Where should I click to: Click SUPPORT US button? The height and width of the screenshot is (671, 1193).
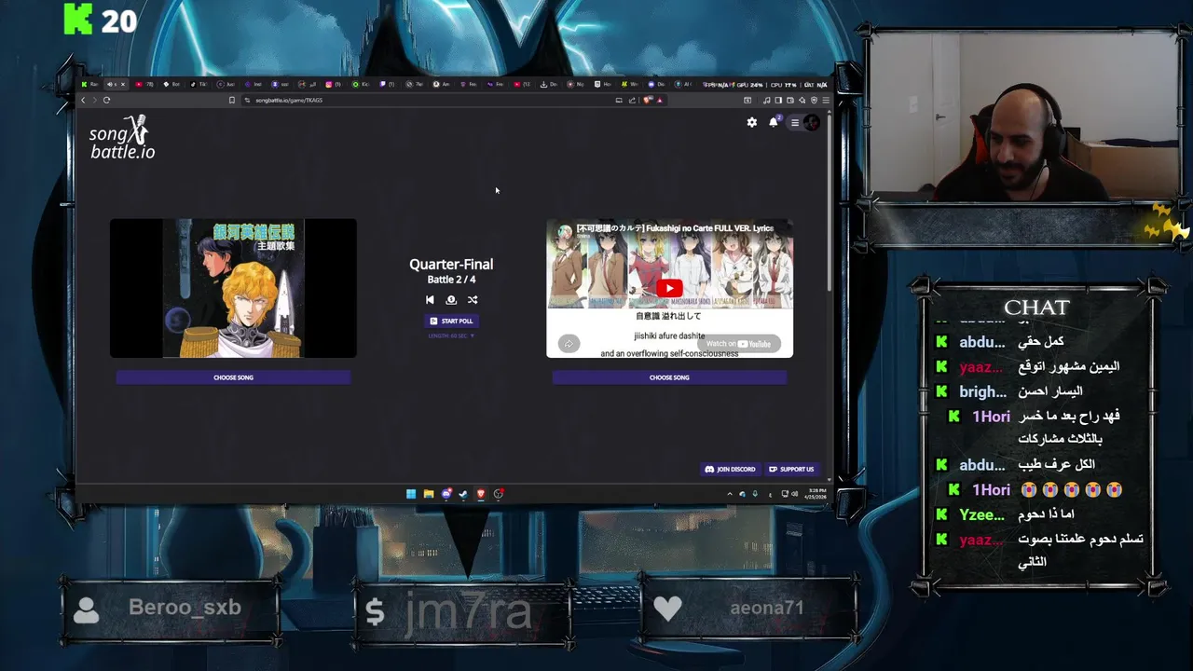[x=791, y=469]
